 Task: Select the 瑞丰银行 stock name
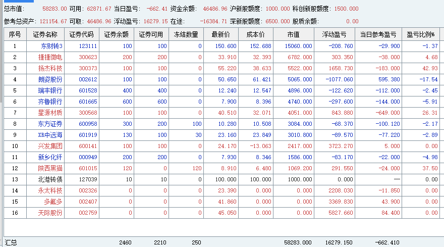point(50,90)
